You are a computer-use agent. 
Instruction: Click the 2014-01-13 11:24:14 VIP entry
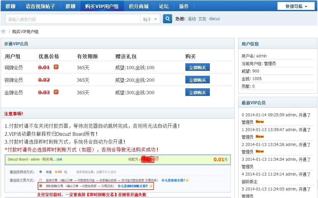[276, 178]
